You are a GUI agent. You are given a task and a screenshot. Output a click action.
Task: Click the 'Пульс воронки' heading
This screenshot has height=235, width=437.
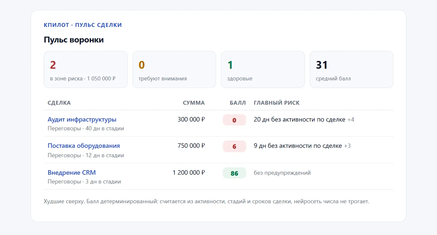(74, 40)
